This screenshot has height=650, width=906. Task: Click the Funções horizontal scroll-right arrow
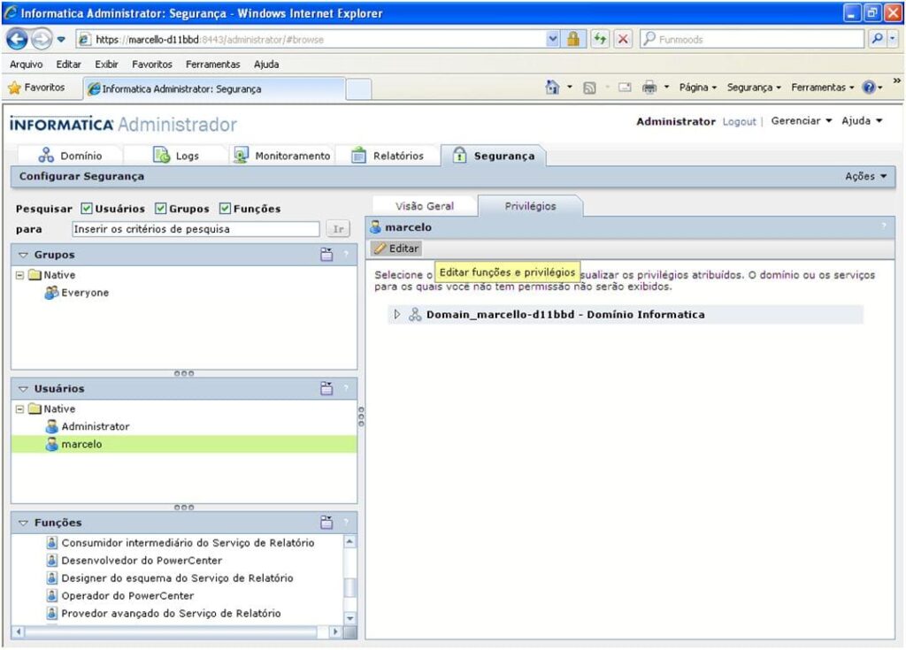coord(335,631)
